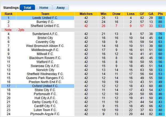Open Sheffield United F.C. team page
Viewport: 166px width, 117px height.
[x=45, y=26]
